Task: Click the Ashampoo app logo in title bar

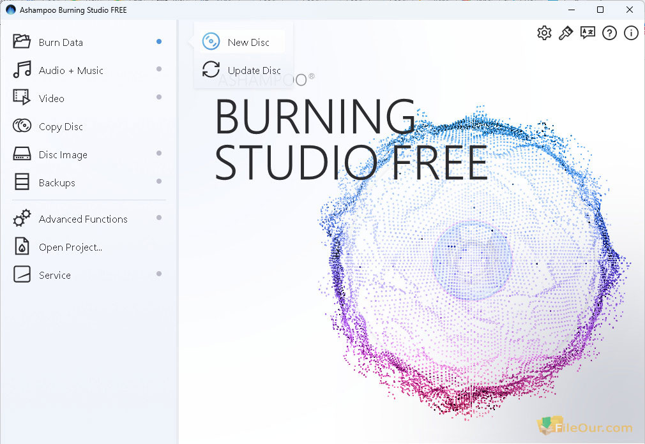Action: (x=11, y=10)
